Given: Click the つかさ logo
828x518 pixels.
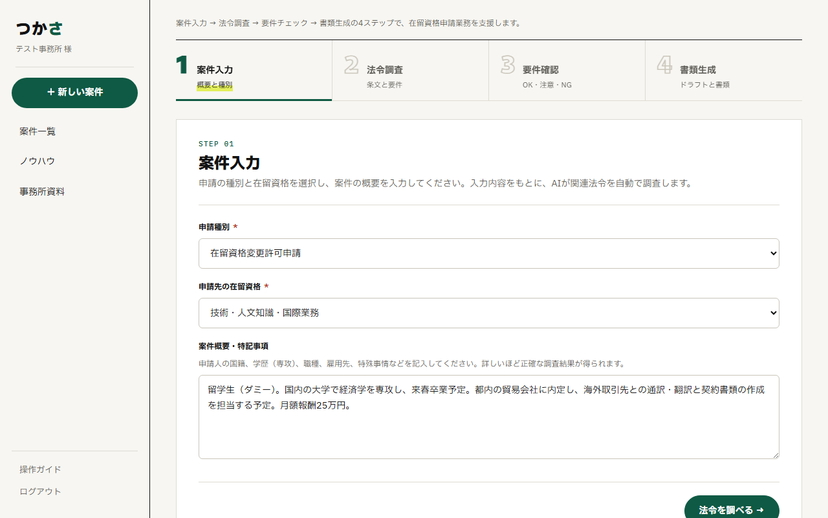Looking at the screenshot, I should point(39,28).
